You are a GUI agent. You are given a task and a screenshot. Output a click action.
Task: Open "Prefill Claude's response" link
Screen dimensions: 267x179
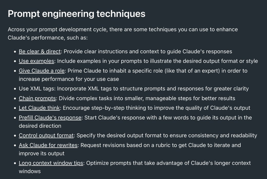(x=50, y=118)
